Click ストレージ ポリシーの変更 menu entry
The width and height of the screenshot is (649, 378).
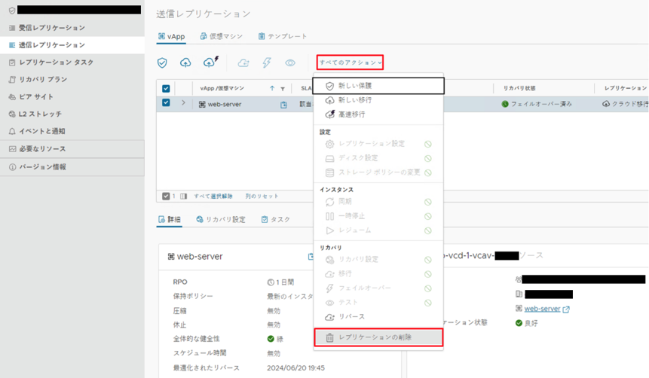(378, 172)
